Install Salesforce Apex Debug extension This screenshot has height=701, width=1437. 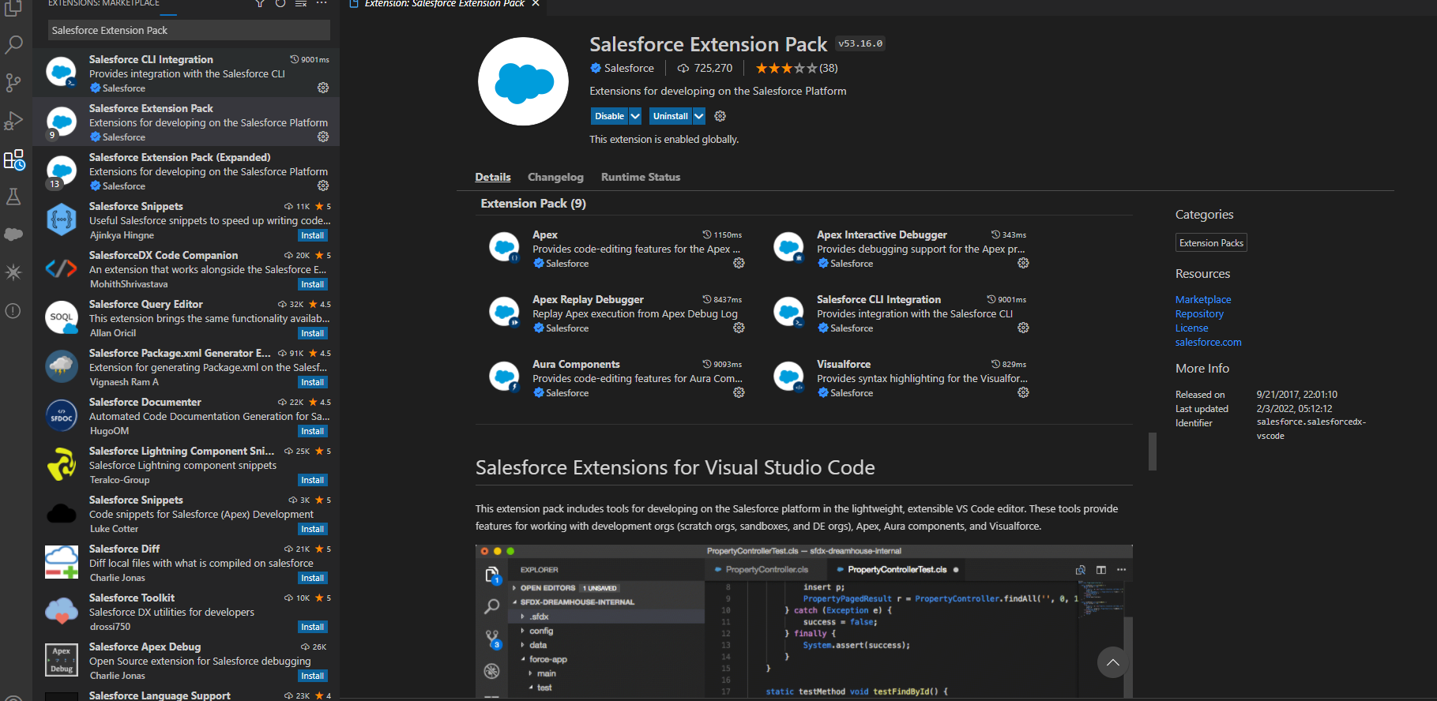click(313, 676)
